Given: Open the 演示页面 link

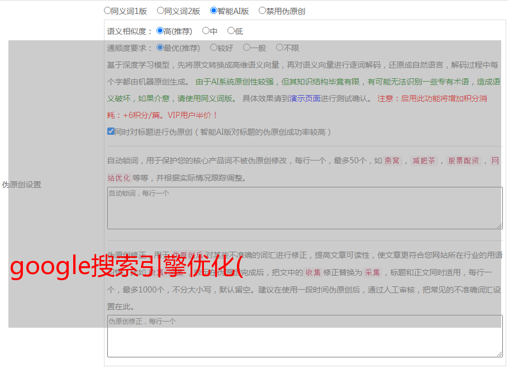Looking at the screenshot, I should pyautogui.click(x=305, y=98).
